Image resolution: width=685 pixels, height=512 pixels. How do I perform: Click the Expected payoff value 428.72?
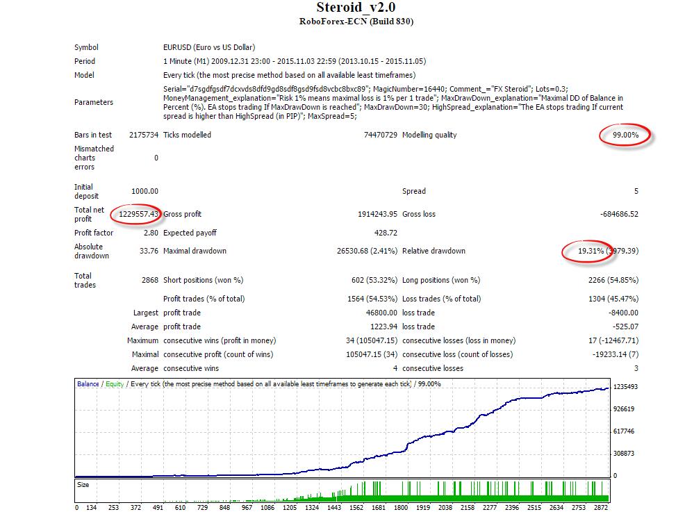click(386, 233)
